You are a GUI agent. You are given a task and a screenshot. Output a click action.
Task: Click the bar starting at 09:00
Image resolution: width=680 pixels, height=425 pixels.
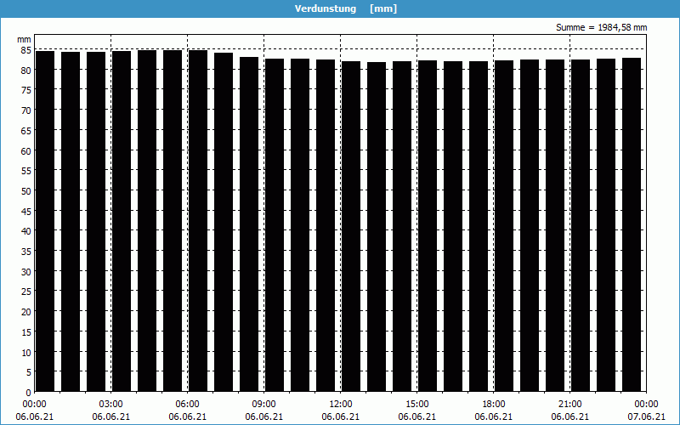275,225
